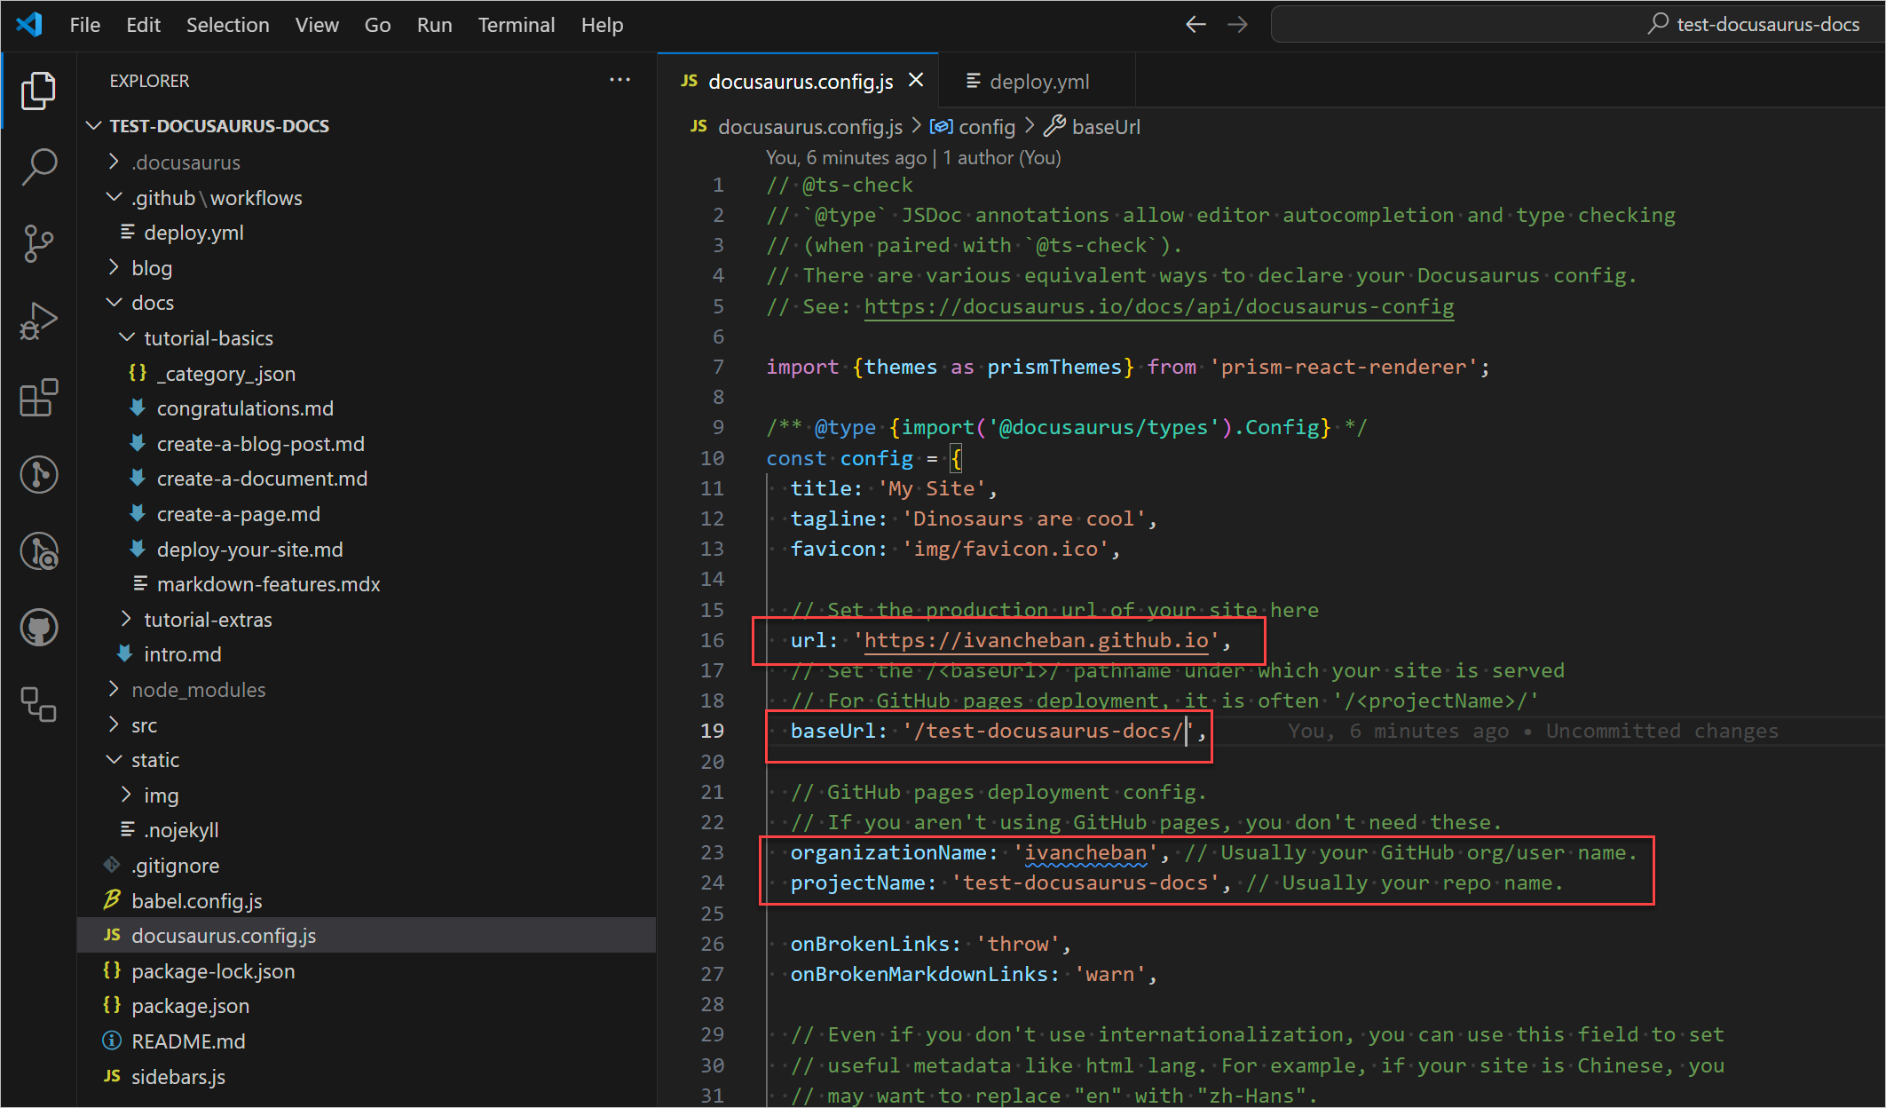1886x1108 pixels.
Task: Click the Run and Debug icon
Action: (37, 322)
